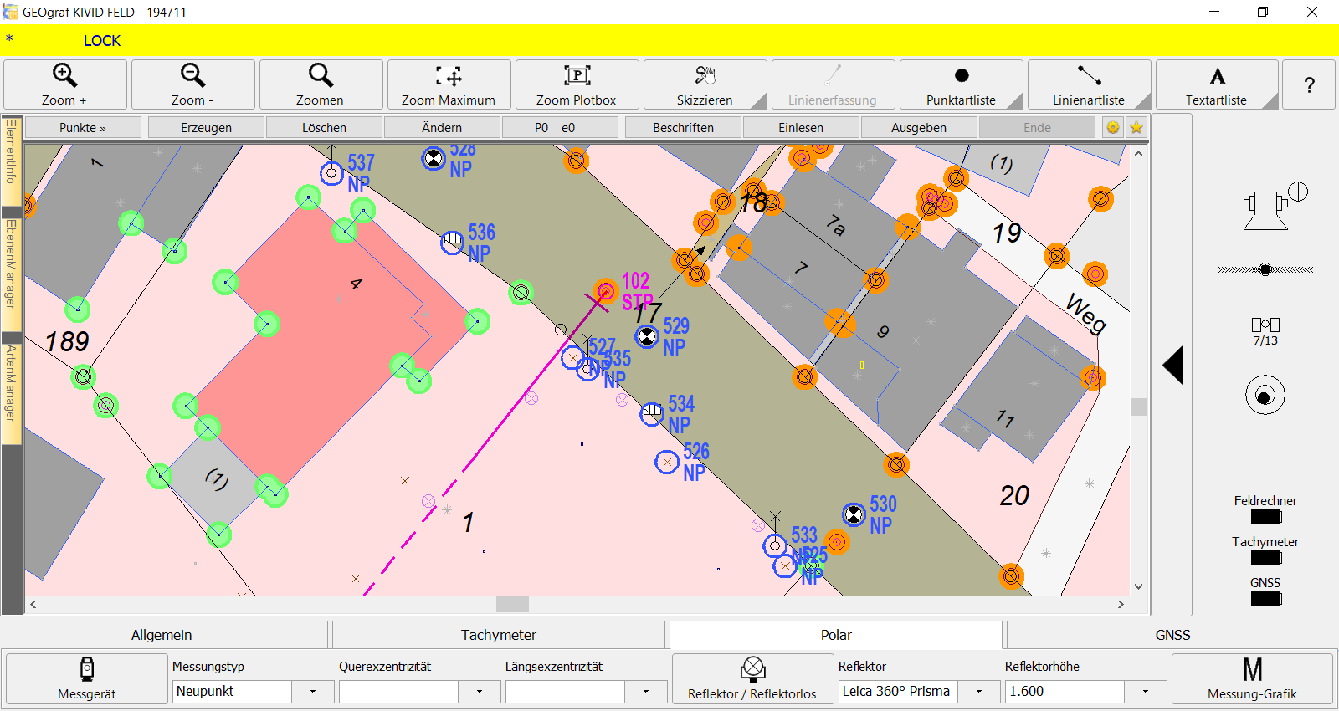Open the Messung-Grafik view

click(x=1252, y=678)
